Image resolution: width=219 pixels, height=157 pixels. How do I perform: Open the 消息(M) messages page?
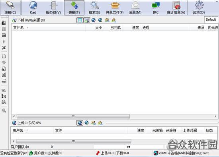point(135,8)
